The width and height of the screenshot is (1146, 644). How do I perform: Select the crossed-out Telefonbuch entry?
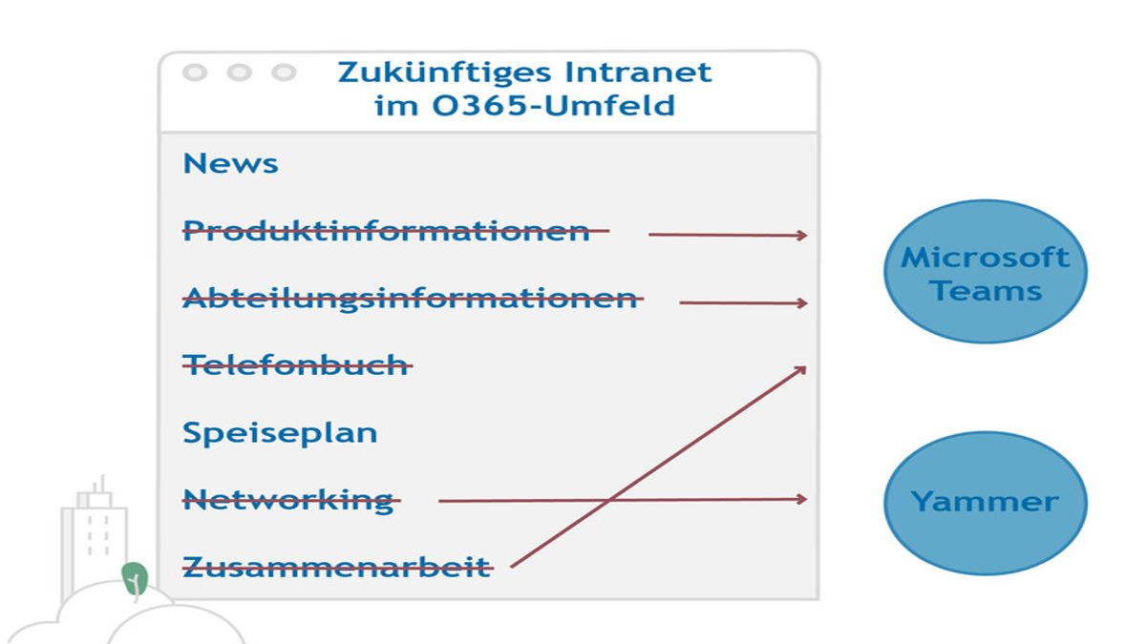[x=294, y=364]
